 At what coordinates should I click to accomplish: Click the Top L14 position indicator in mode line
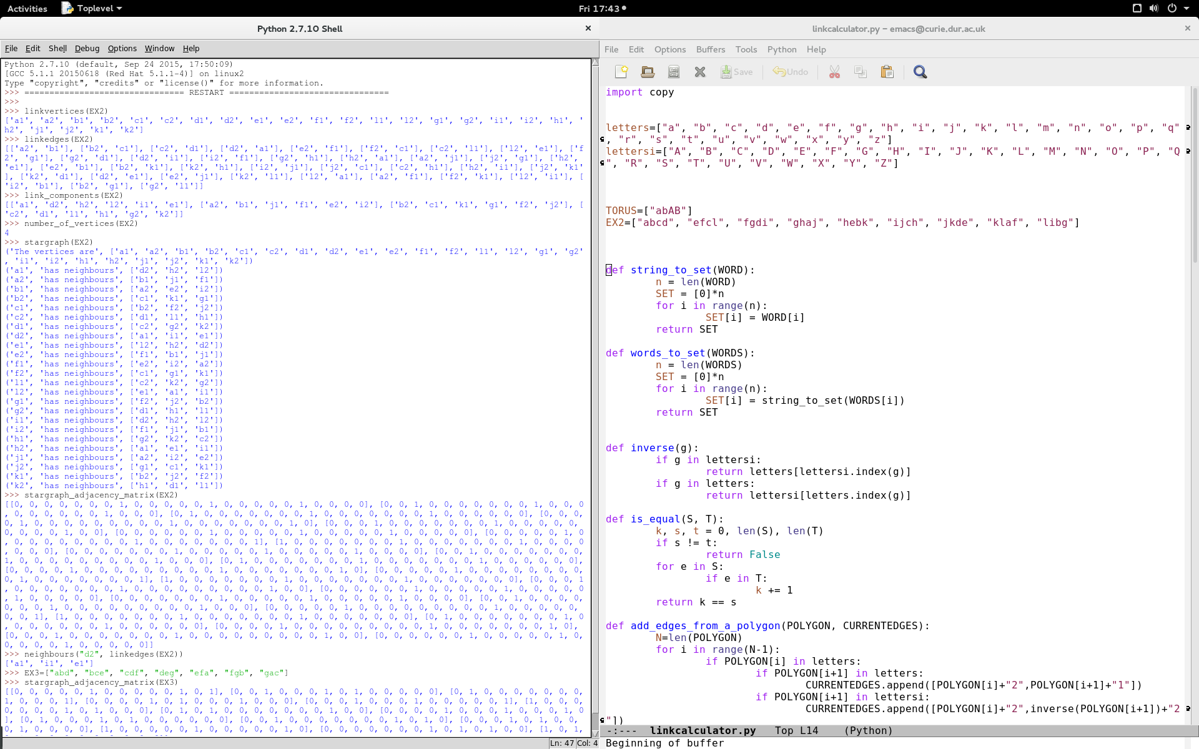796,730
